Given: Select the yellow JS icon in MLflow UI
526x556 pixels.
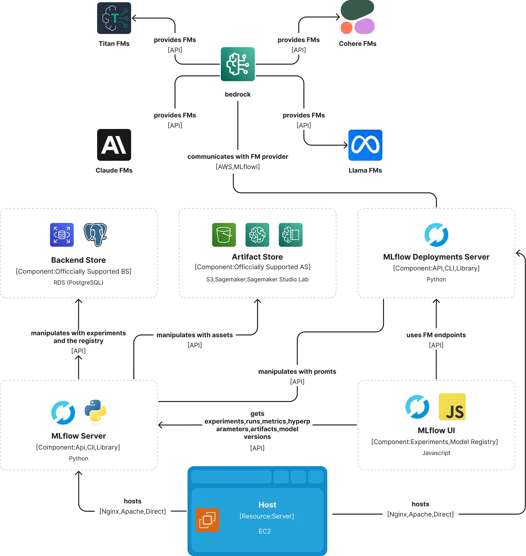Looking at the screenshot, I should [x=452, y=407].
